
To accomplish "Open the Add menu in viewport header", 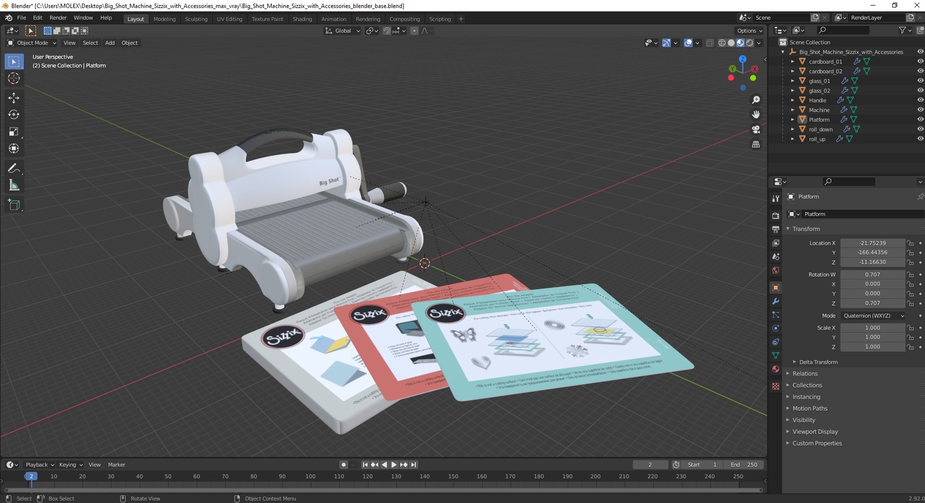I will pos(110,43).
